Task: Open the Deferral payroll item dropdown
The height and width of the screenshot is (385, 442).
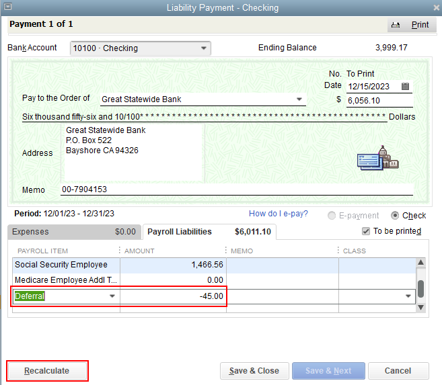Action: click(112, 296)
